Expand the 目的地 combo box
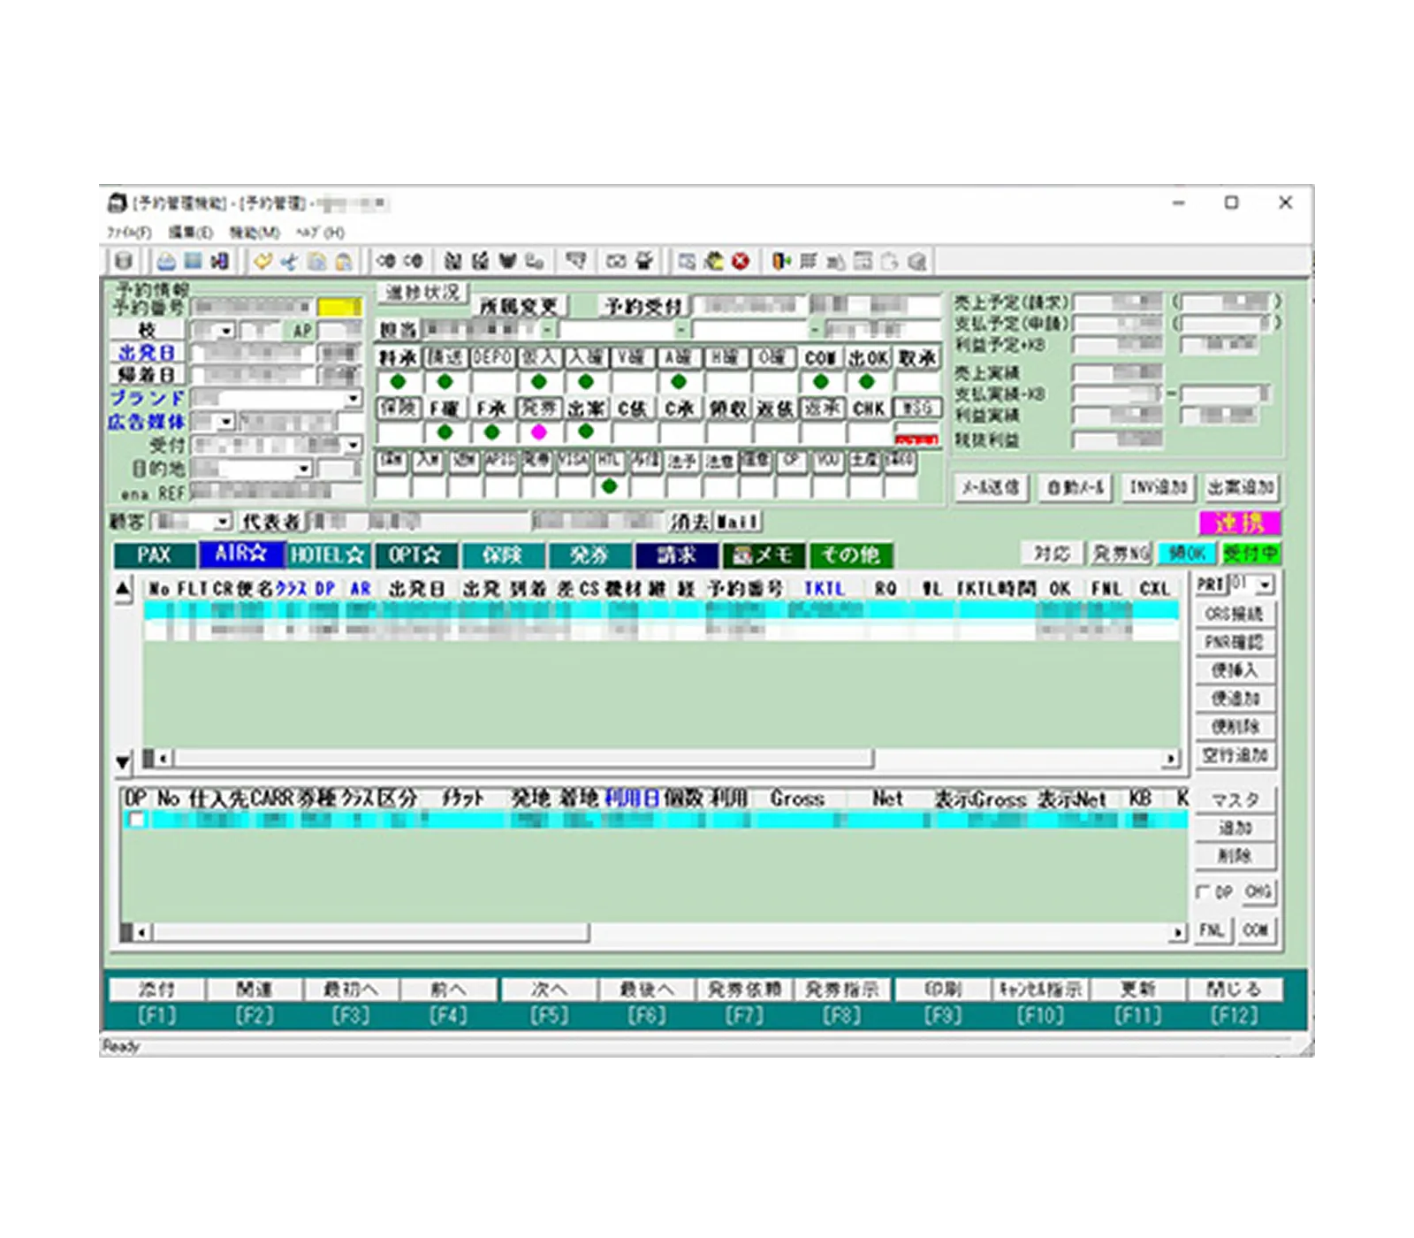 tap(303, 469)
